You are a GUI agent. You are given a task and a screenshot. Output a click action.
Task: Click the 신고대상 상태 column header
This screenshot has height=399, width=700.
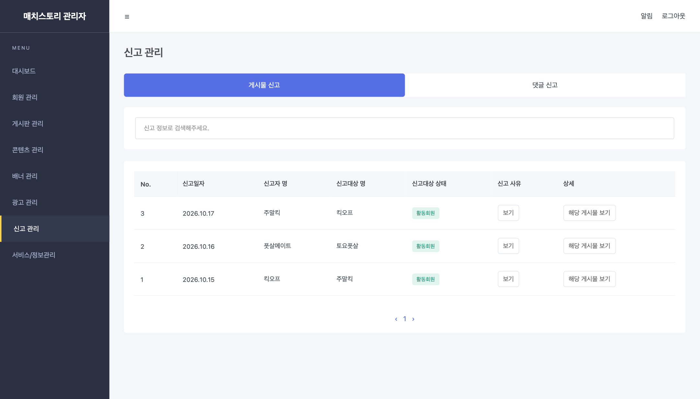click(x=429, y=184)
